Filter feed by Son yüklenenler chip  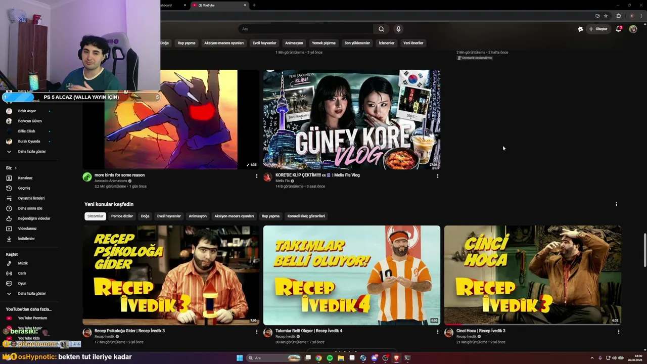pyautogui.click(x=357, y=43)
